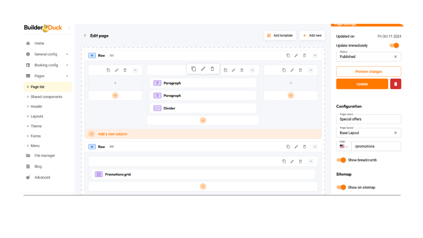Disable the Update immediately toggle

tap(394, 46)
